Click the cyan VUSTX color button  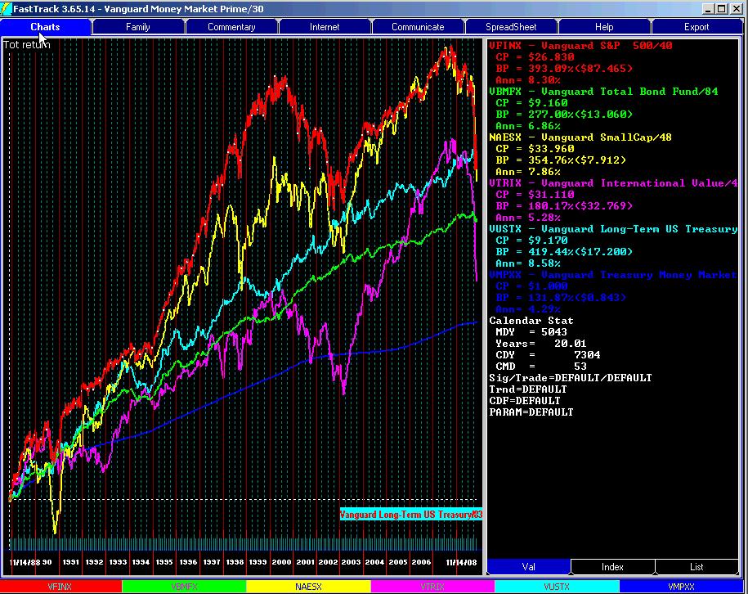click(x=557, y=587)
